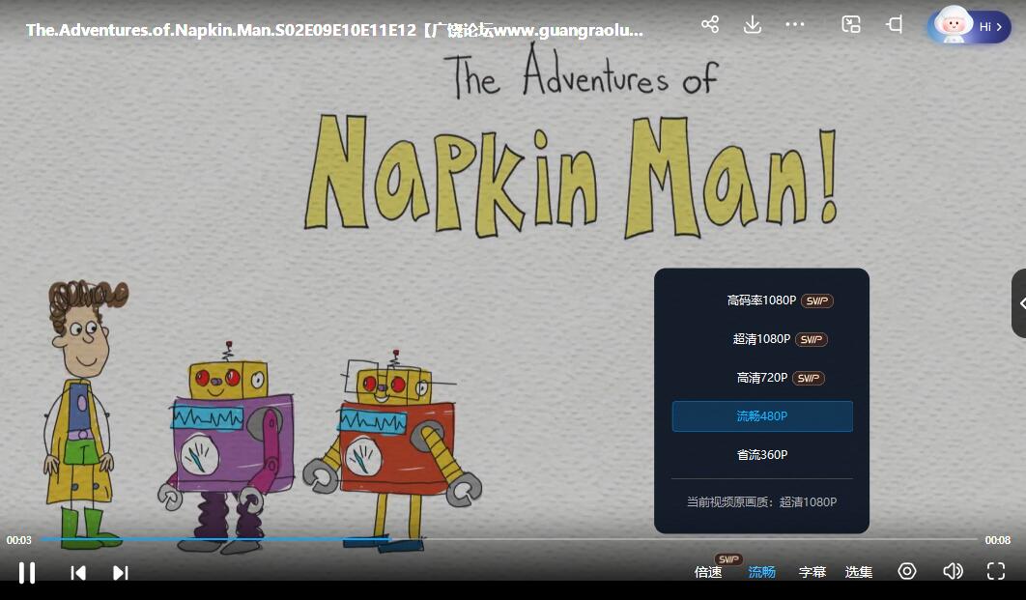Click the picture-in-picture window icon
The image size is (1026, 600).
(850, 25)
